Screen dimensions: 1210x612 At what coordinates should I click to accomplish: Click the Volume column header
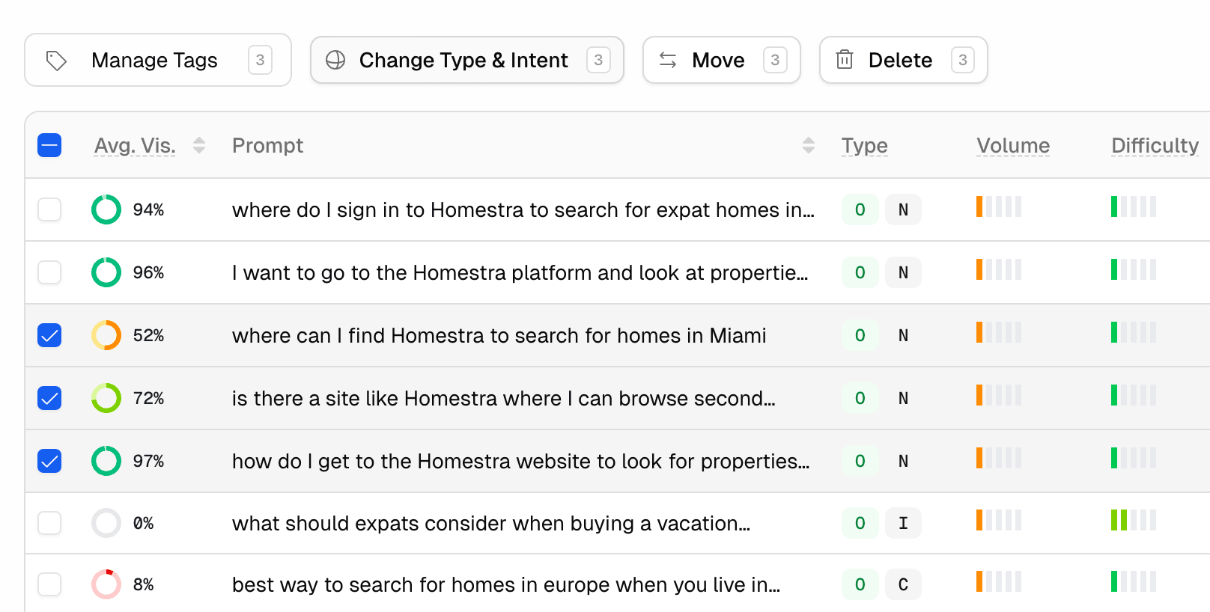click(1013, 145)
